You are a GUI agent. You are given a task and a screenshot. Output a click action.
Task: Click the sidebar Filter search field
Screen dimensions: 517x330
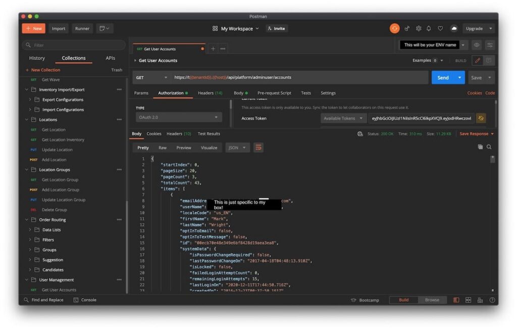(74, 45)
